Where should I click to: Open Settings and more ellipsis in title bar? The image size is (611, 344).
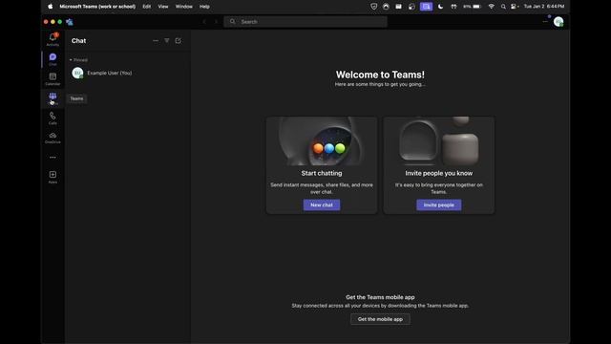545,21
